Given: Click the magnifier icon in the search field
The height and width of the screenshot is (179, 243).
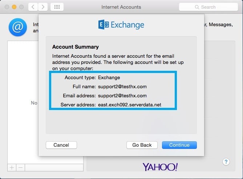Looking at the screenshot, I should [x=197, y=7].
